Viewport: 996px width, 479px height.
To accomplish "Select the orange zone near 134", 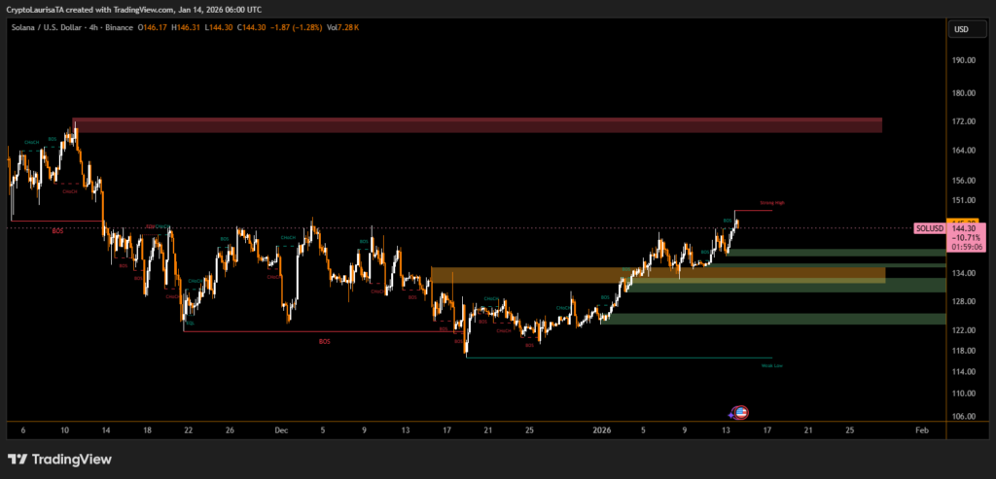I will (x=658, y=275).
